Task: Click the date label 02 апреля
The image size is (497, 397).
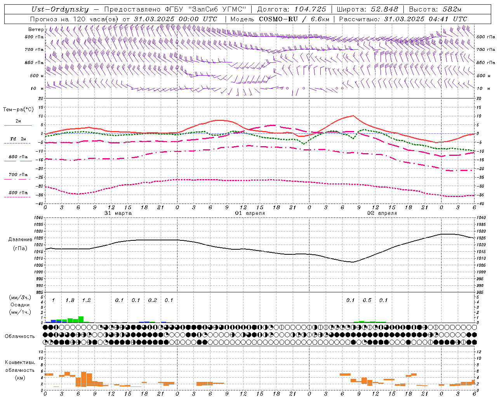Action: [x=382, y=213]
